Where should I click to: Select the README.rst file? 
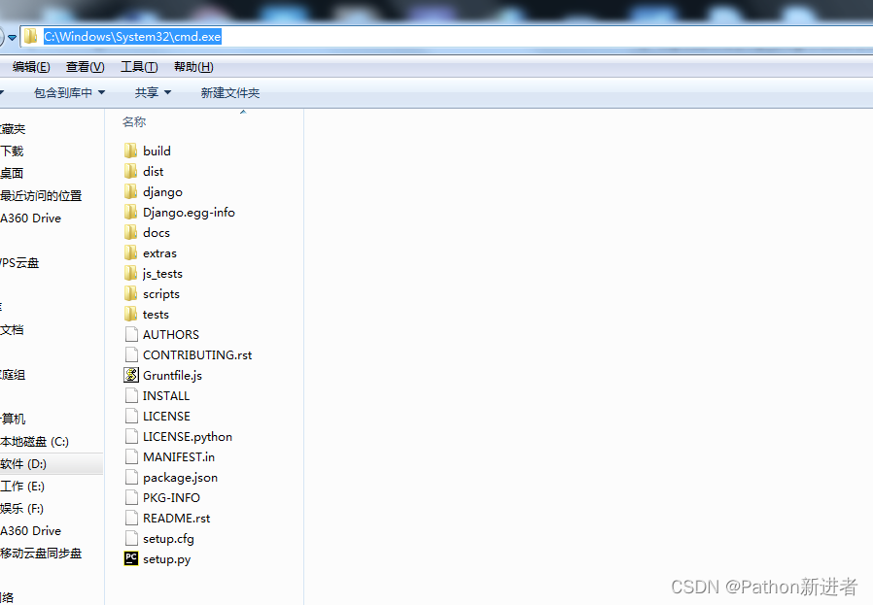[173, 518]
